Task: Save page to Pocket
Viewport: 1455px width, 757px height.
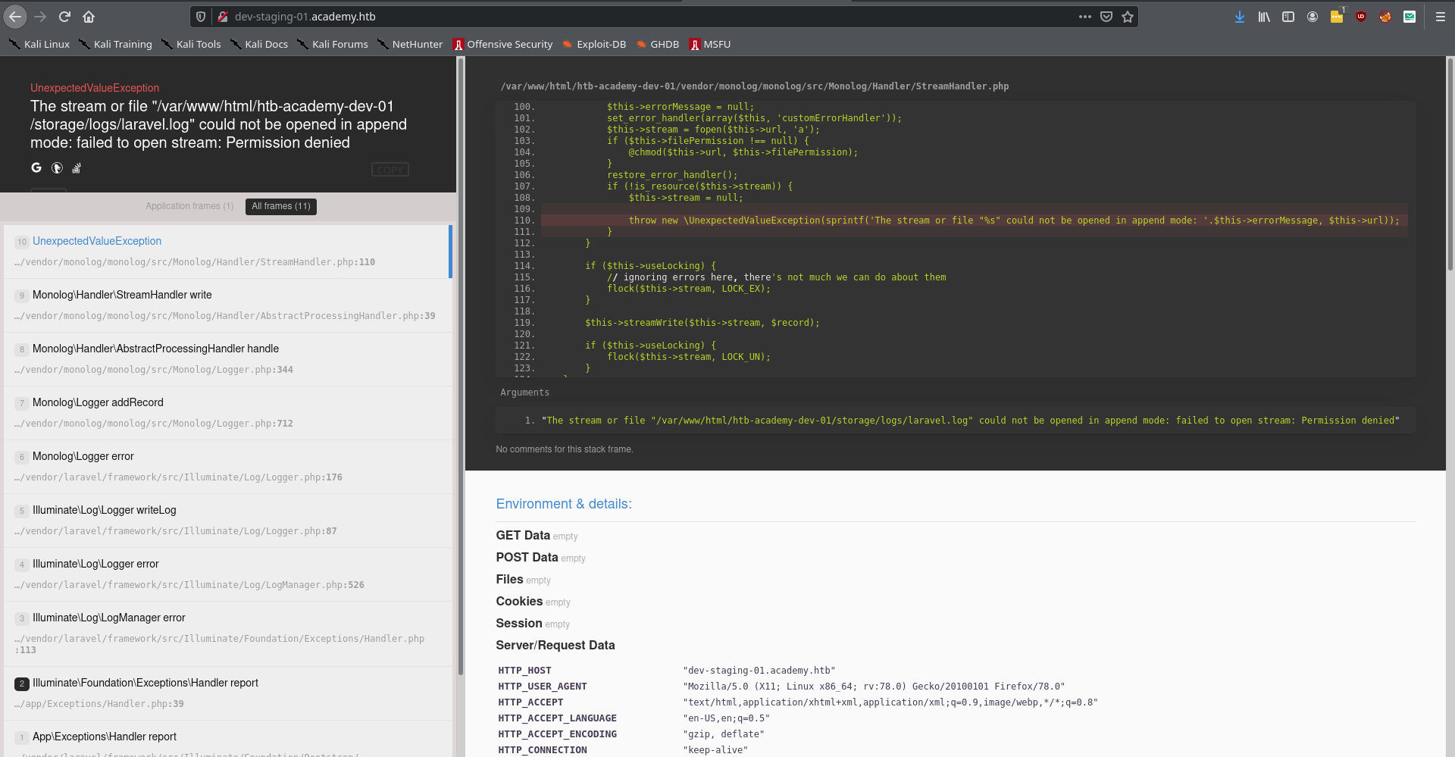Action: [x=1106, y=17]
